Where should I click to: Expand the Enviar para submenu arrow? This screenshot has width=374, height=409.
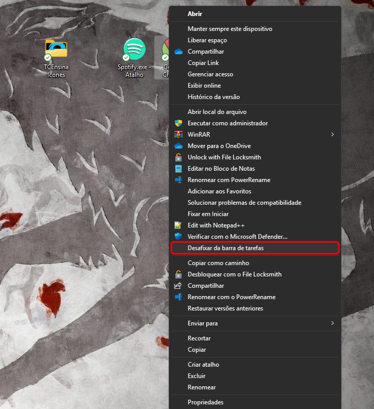pyautogui.click(x=332, y=323)
